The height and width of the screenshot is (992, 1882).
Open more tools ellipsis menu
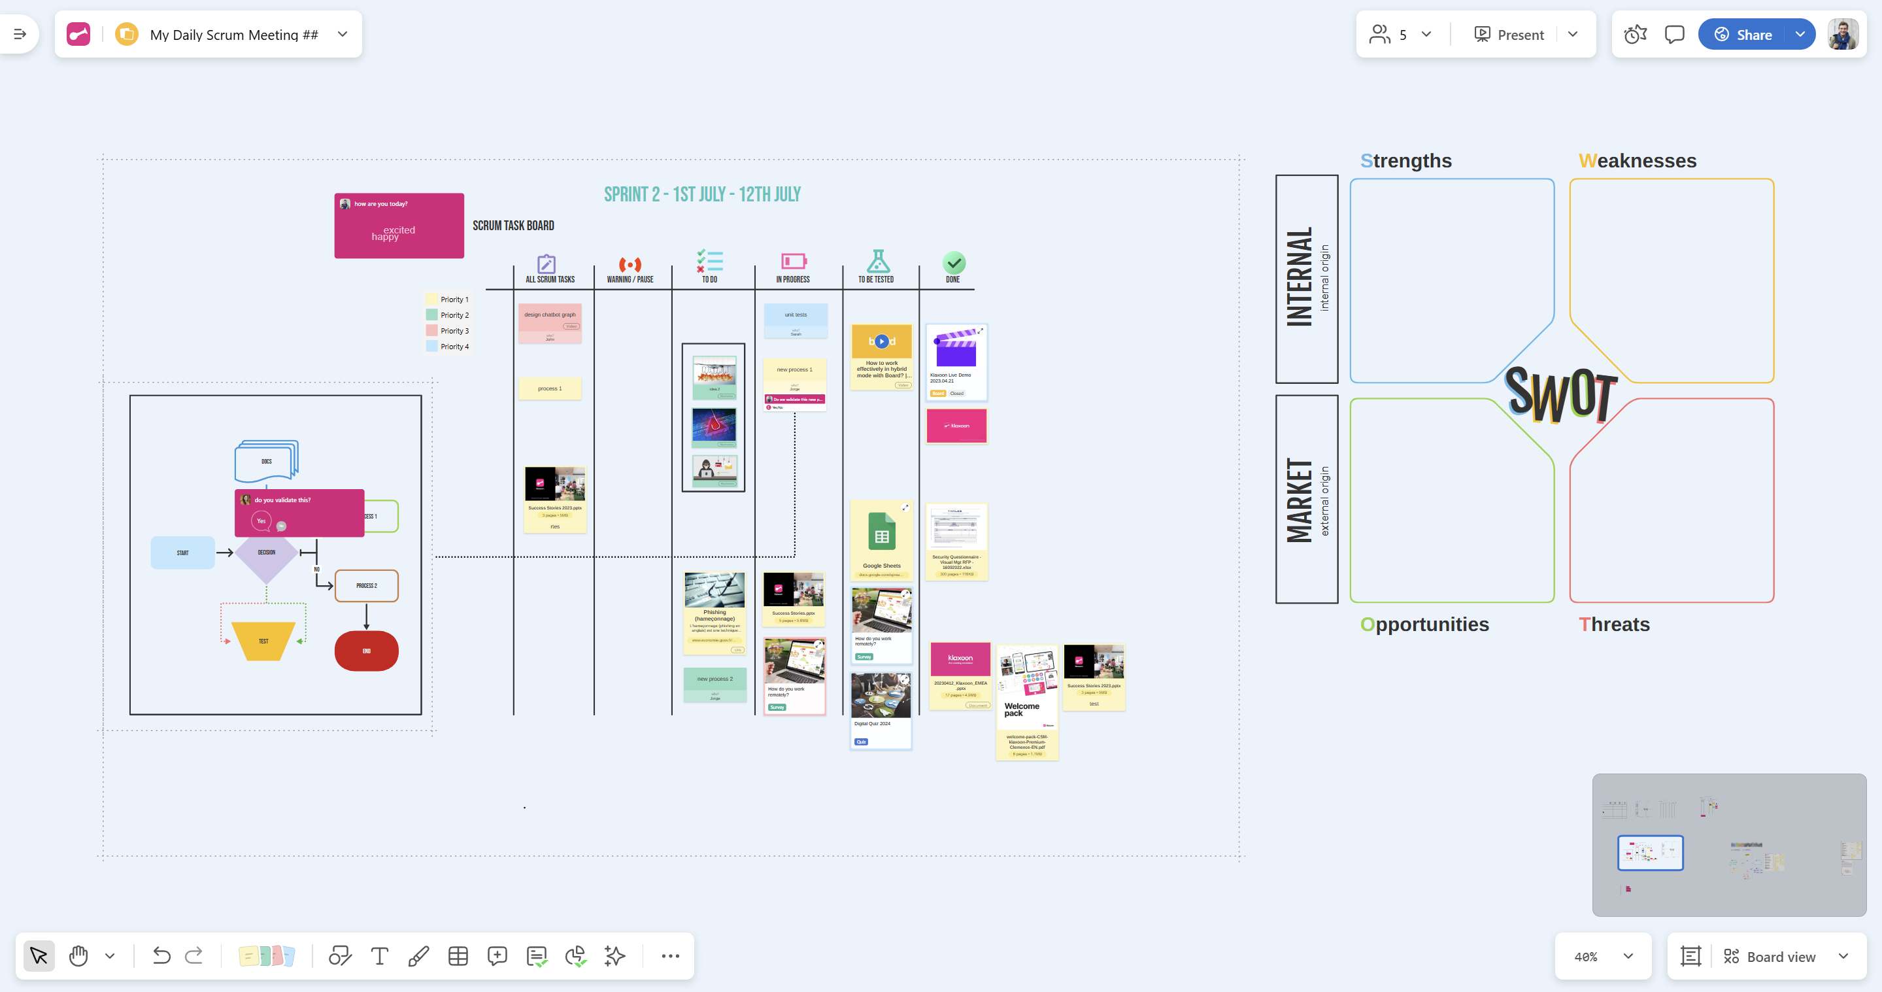pyautogui.click(x=670, y=955)
